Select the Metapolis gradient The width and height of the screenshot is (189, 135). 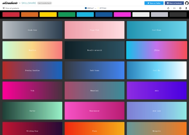click(157, 129)
